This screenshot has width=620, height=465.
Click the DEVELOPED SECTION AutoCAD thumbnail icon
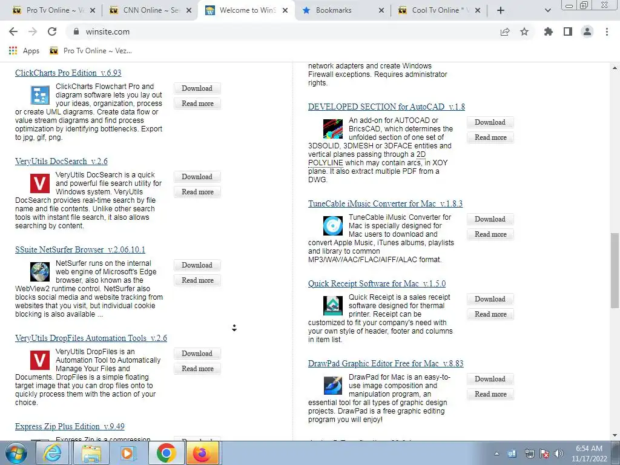[x=333, y=129]
